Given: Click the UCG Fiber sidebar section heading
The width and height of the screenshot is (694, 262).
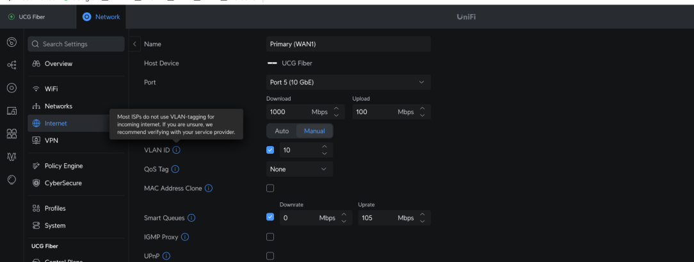Looking at the screenshot, I should coord(45,246).
